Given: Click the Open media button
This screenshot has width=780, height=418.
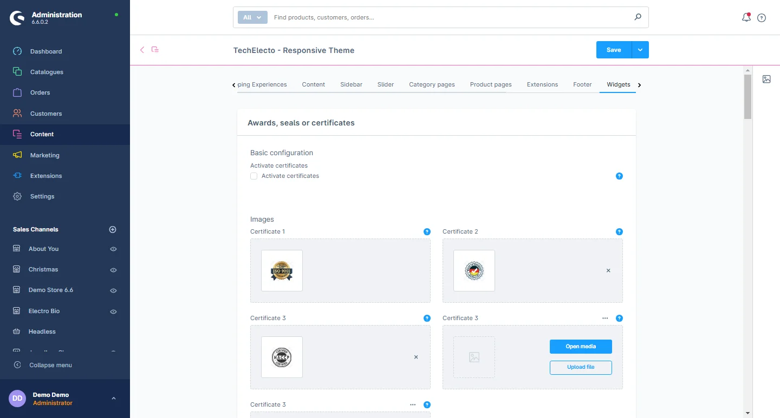Looking at the screenshot, I should pyautogui.click(x=581, y=347).
